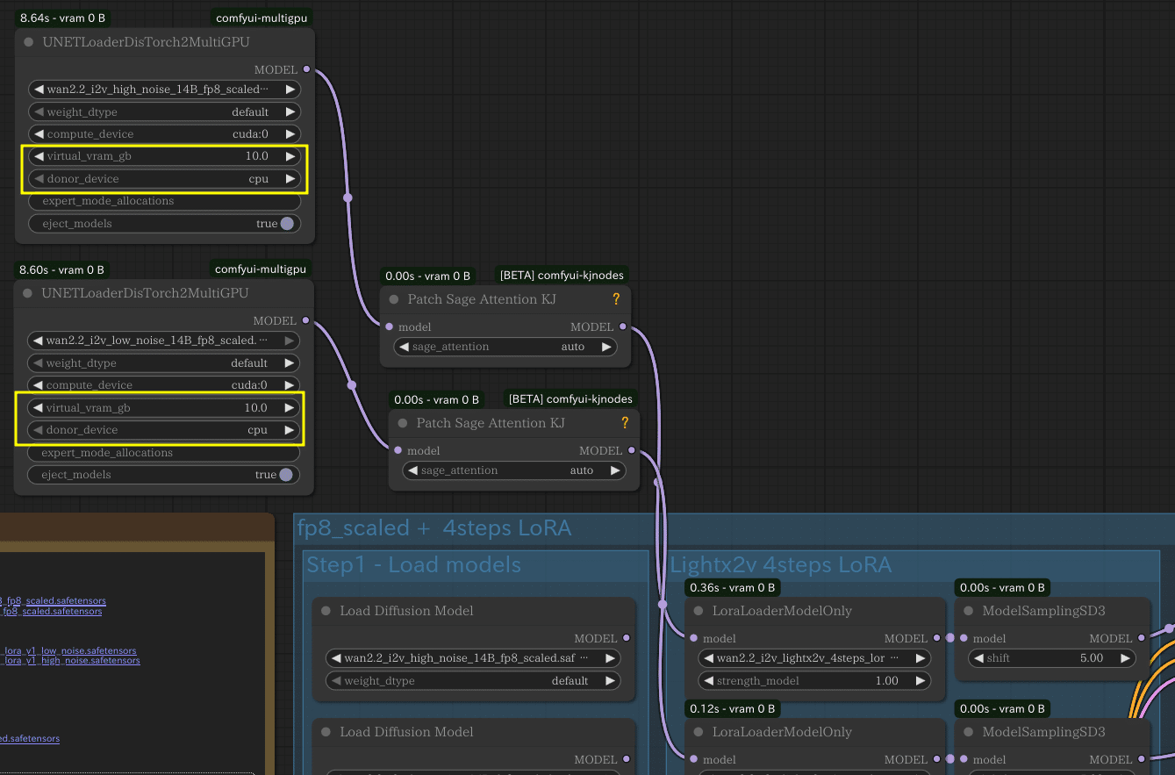Open weight_dtype dropdown on high-noise UNET loader
Screen dimensions: 1175x775
click(x=164, y=112)
